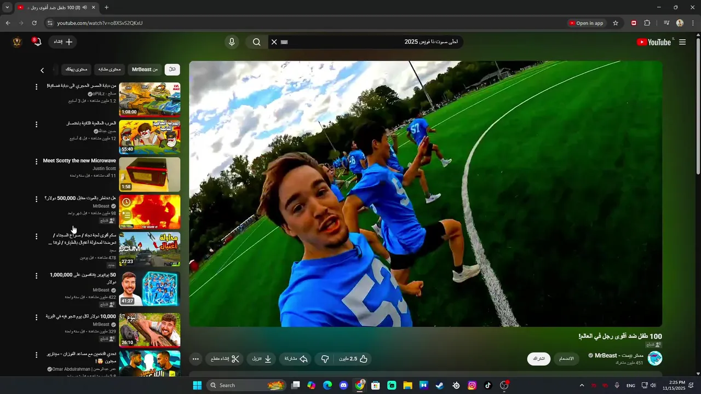Show more filter chips with the arrow
The image size is (701, 394).
tap(42, 70)
